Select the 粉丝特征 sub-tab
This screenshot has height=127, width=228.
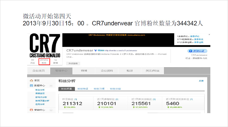[83, 89]
